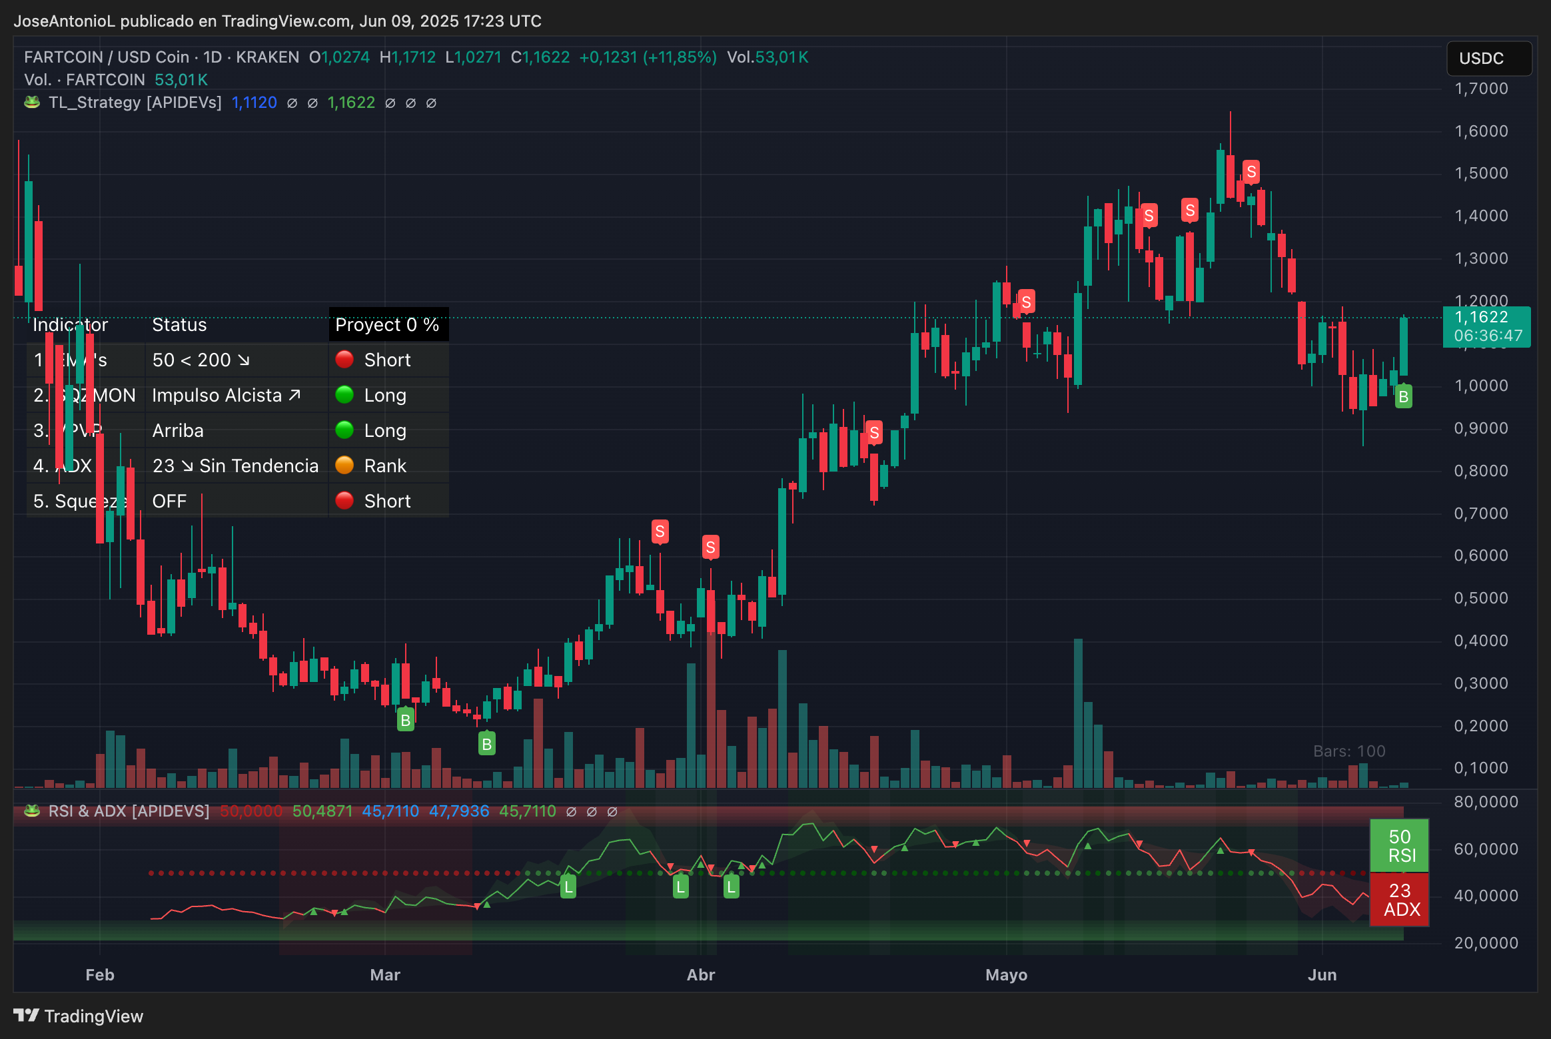Image resolution: width=1551 pixels, height=1039 pixels.
Task: Click the Vol.53,01K value in header
Action: (x=768, y=57)
